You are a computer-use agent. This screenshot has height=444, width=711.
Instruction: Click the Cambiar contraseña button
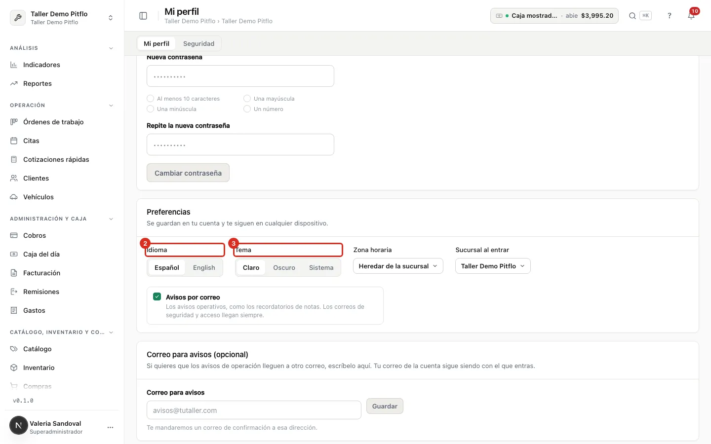(x=188, y=173)
